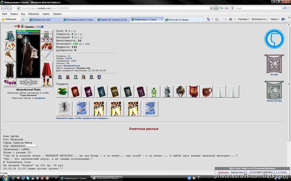Screen dimensions: 291x181
Task: Open the Photo Scrolls banner link
Action: [x=274, y=91]
